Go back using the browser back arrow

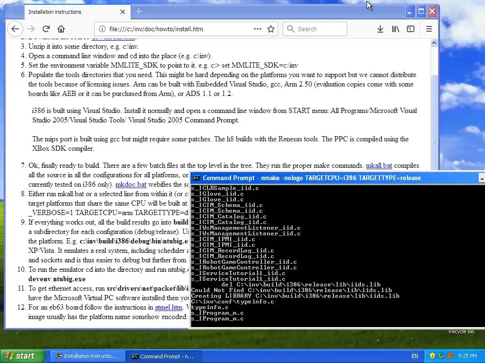click(x=15, y=29)
